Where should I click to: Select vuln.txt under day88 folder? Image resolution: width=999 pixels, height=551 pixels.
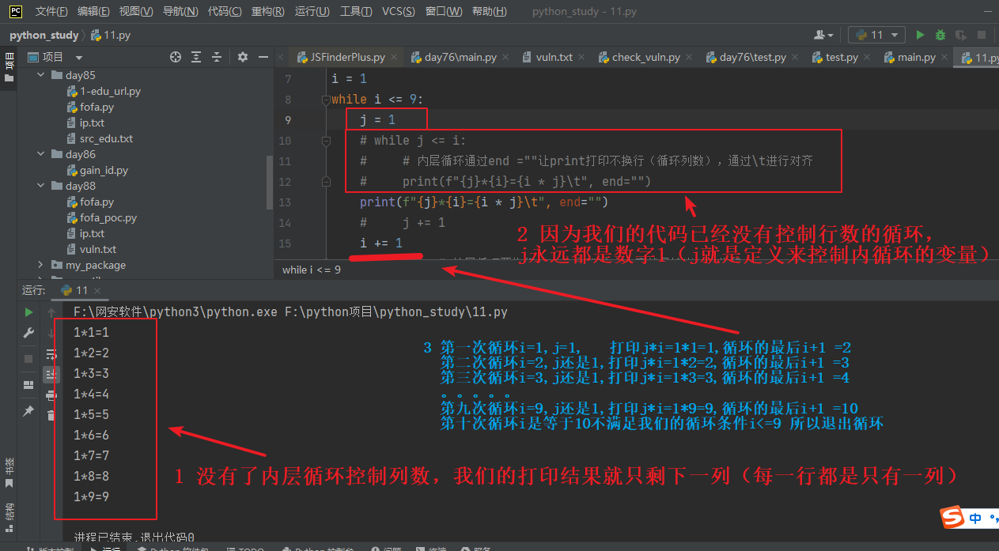pyautogui.click(x=98, y=249)
